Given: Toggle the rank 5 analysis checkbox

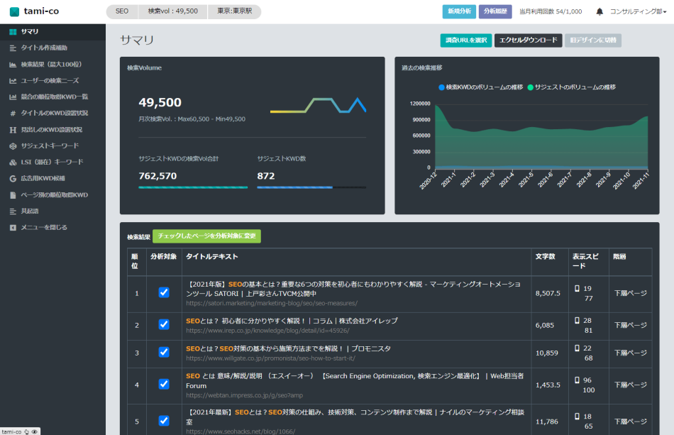Looking at the screenshot, I should [x=164, y=420].
